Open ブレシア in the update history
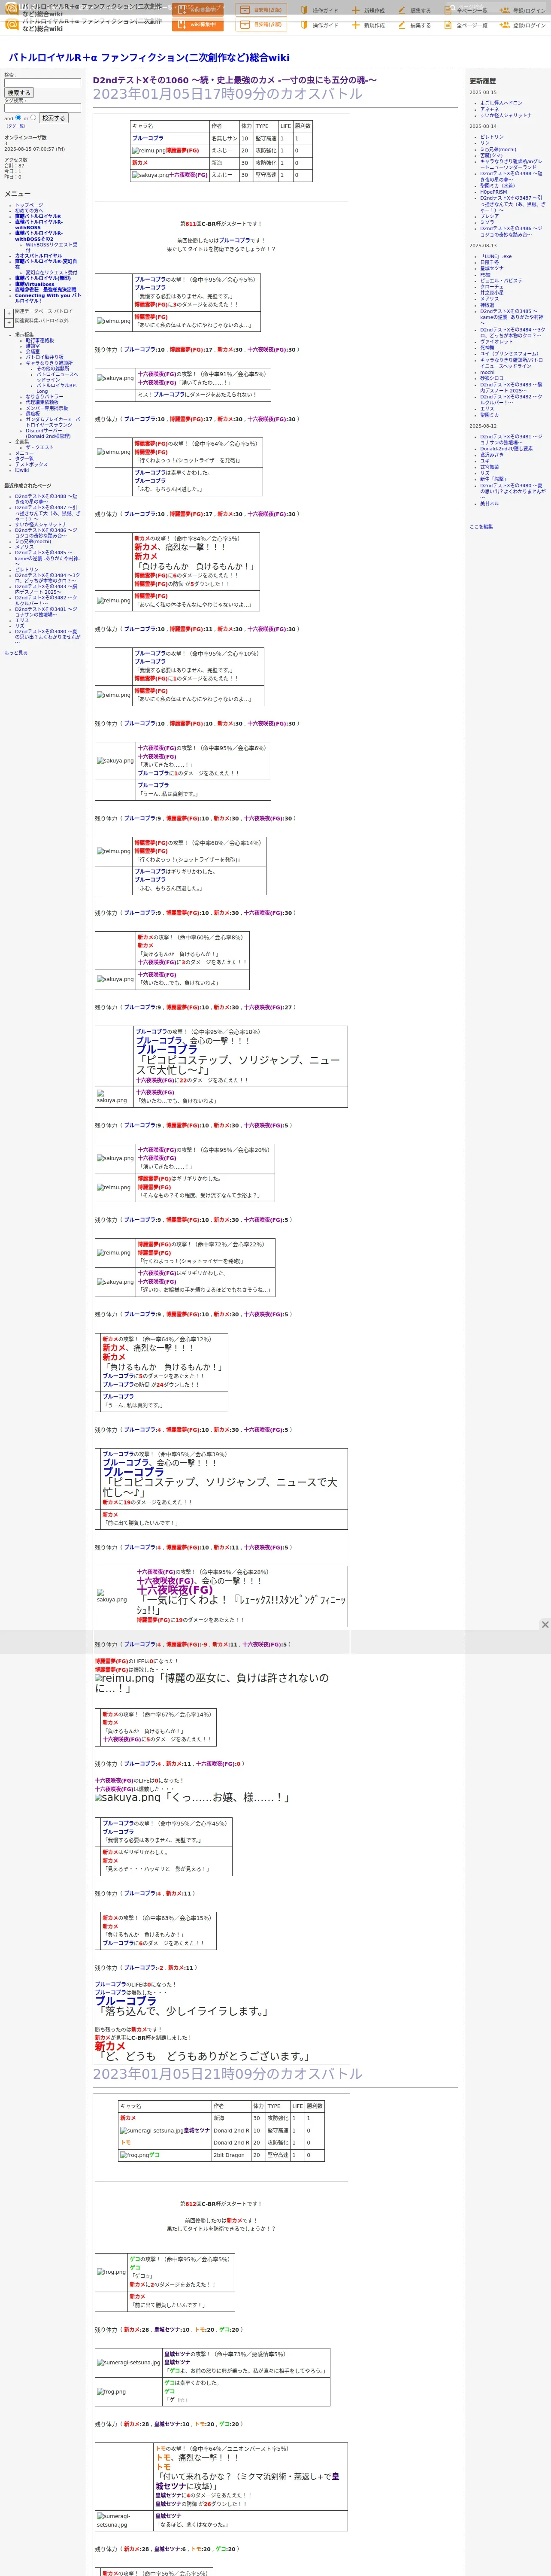 point(489,216)
